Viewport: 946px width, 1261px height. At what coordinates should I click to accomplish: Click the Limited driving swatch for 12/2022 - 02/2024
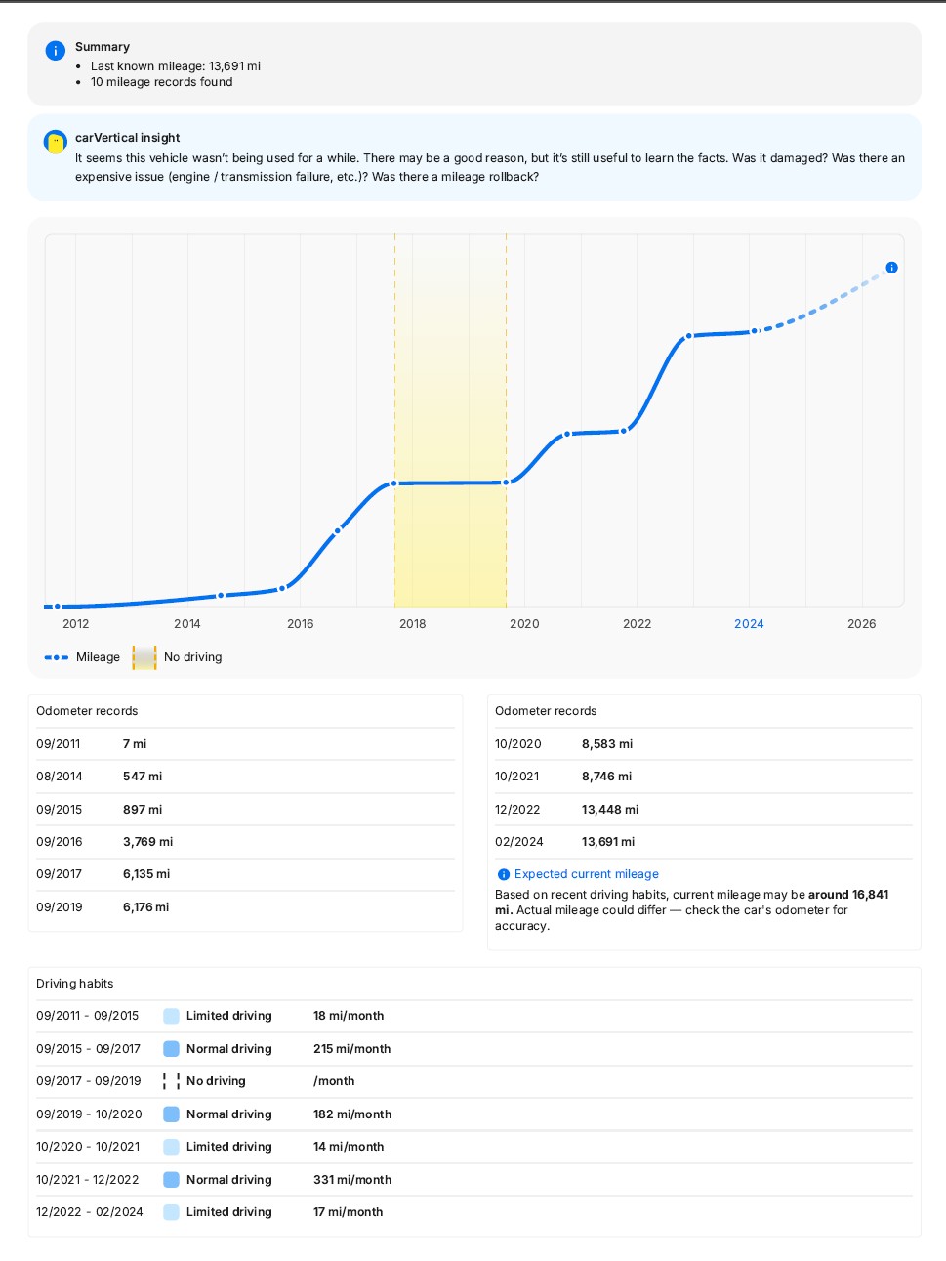[x=171, y=1212]
